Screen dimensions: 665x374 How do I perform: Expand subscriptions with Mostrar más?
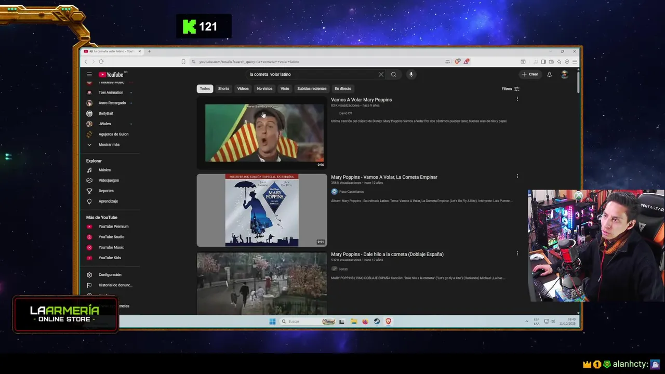point(110,144)
